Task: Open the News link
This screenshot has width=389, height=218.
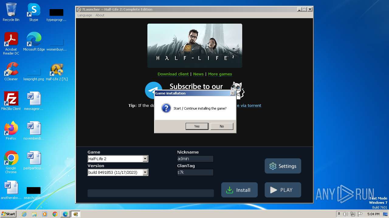Action: [198, 74]
